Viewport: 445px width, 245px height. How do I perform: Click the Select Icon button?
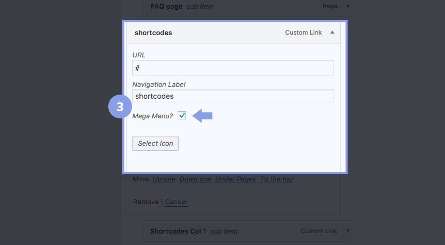(155, 143)
